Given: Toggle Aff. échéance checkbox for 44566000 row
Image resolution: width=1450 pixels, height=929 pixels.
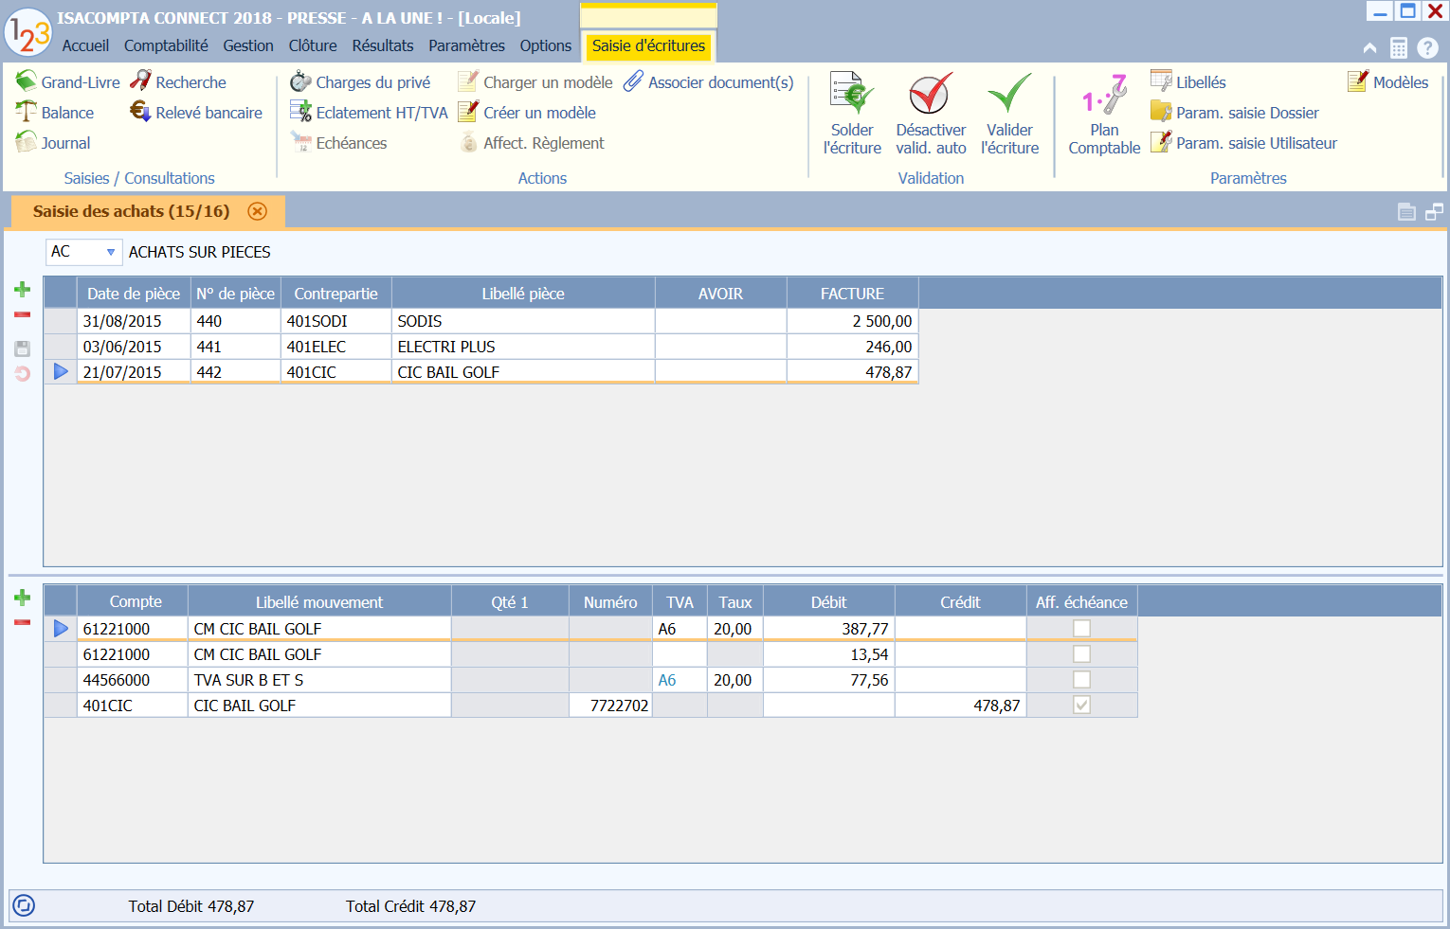Looking at the screenshot, I should pos(1081,680).
